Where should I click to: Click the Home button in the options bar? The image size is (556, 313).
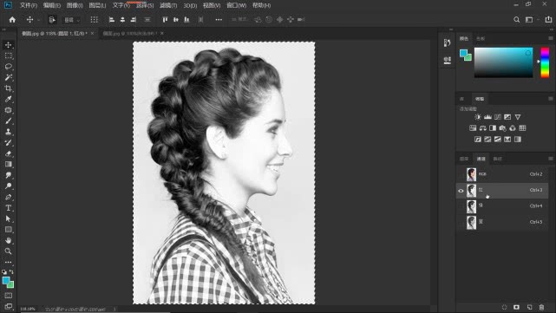(x=12, y=20)
